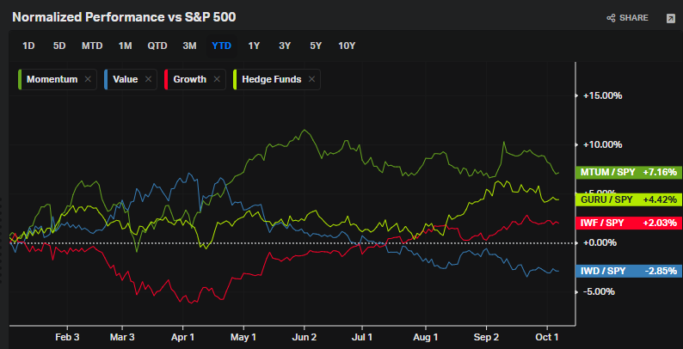Select the 1D time range
Screen dimensions: 683x349
point(28,46)
